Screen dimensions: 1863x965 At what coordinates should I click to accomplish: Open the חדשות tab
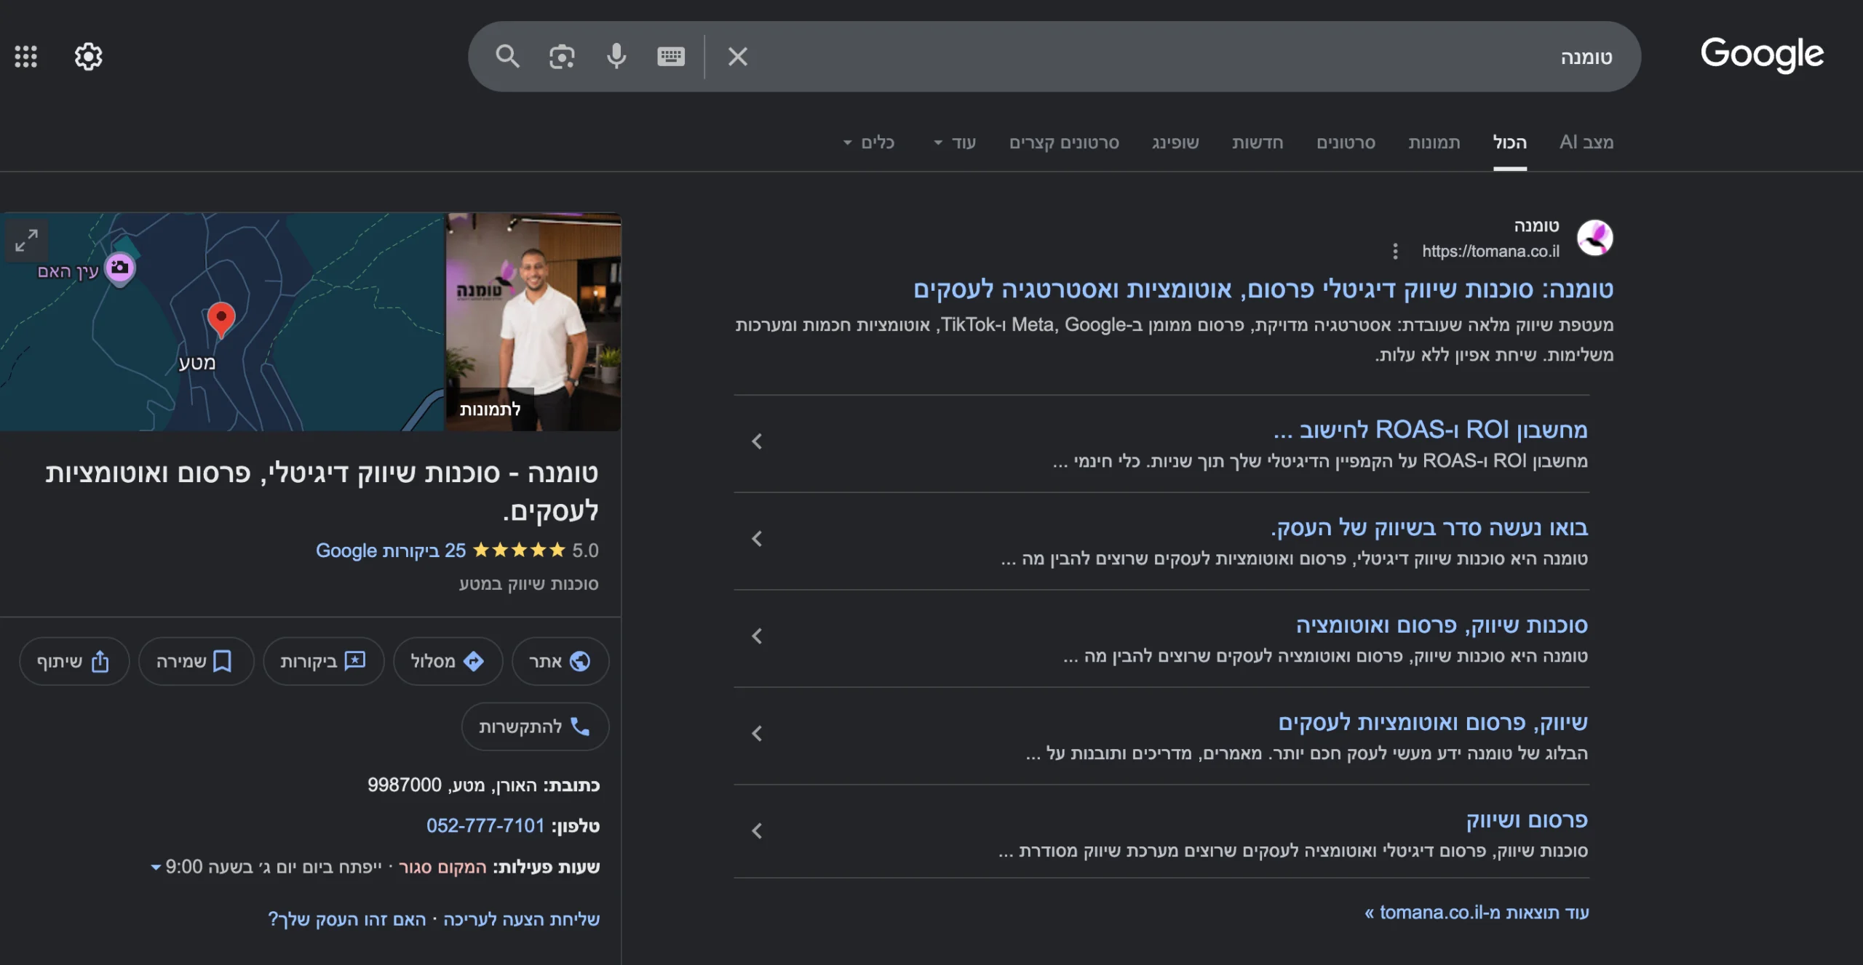click(1258, 142)
